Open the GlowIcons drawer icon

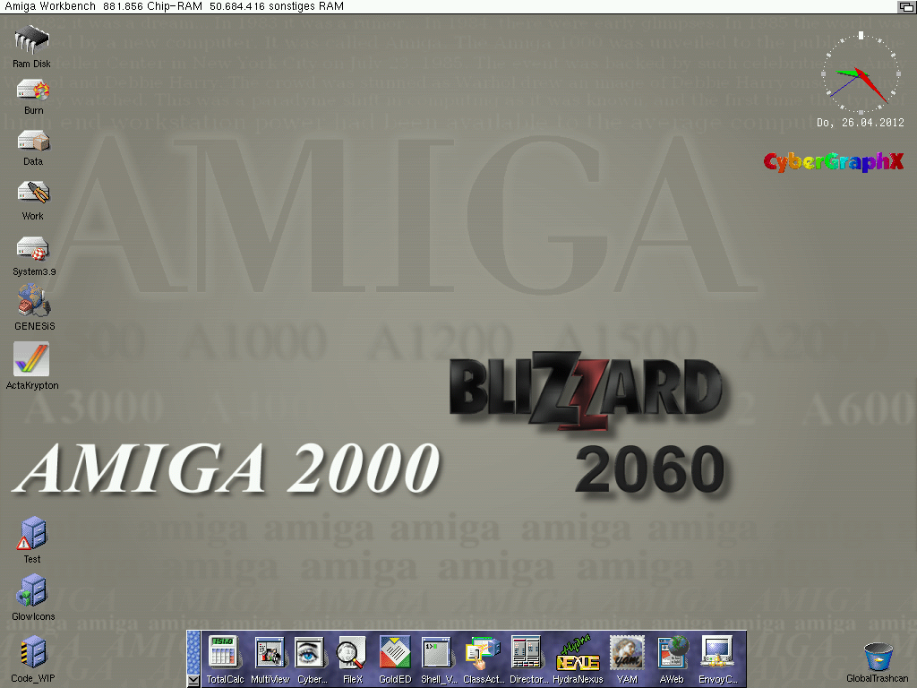pyautogui.click(x=33, y=592)
